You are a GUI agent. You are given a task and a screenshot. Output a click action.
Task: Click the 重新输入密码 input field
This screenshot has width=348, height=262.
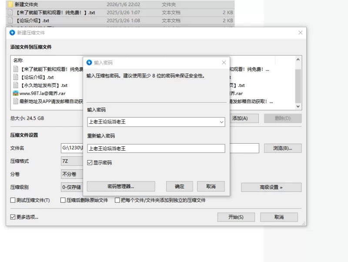pos(156,148)
